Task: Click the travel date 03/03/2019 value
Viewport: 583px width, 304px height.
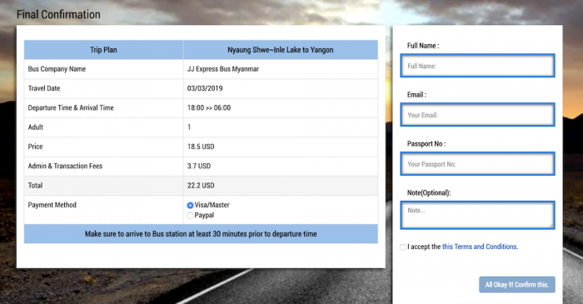Action: (205, 88)
